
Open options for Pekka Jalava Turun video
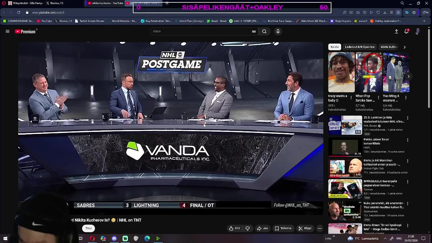(x=408, y=140)
